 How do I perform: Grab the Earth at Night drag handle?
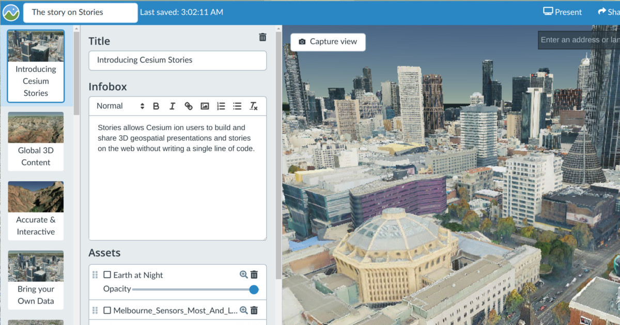point(95,275)
